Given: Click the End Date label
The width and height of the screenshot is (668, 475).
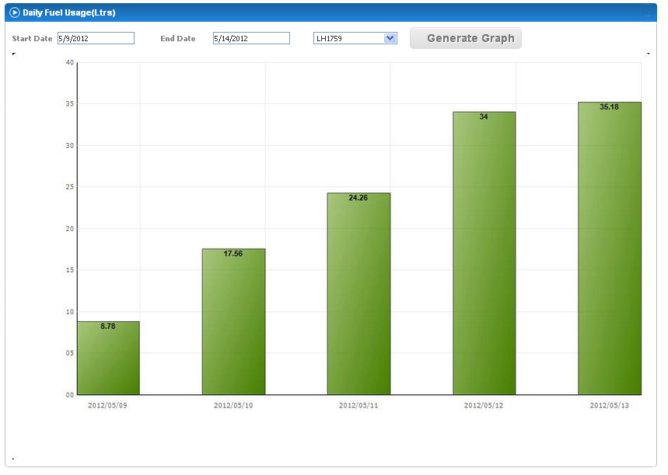Looking at the screenshot, I should click(x=178, y=38).
